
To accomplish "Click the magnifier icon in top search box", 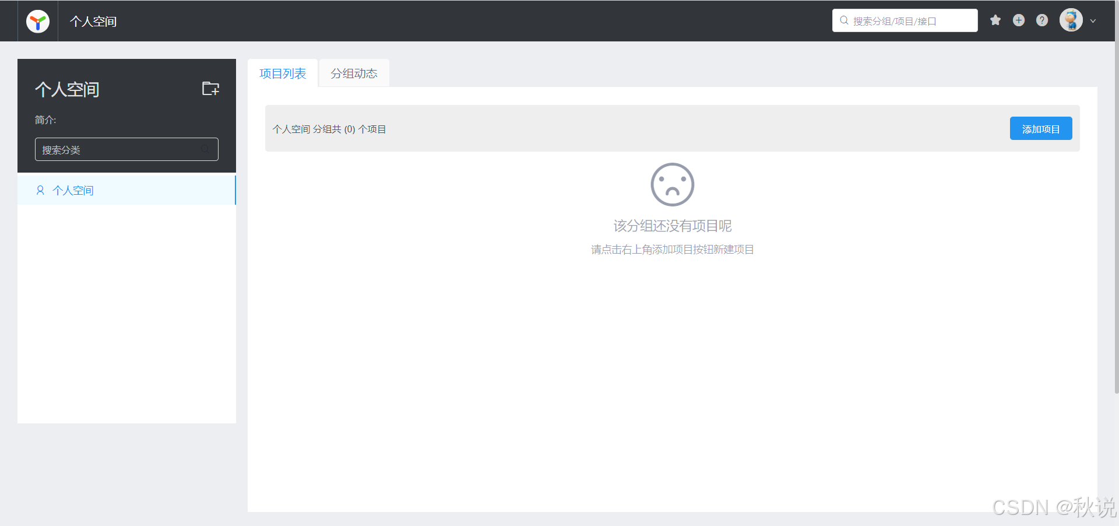I will tap(844, 20).
